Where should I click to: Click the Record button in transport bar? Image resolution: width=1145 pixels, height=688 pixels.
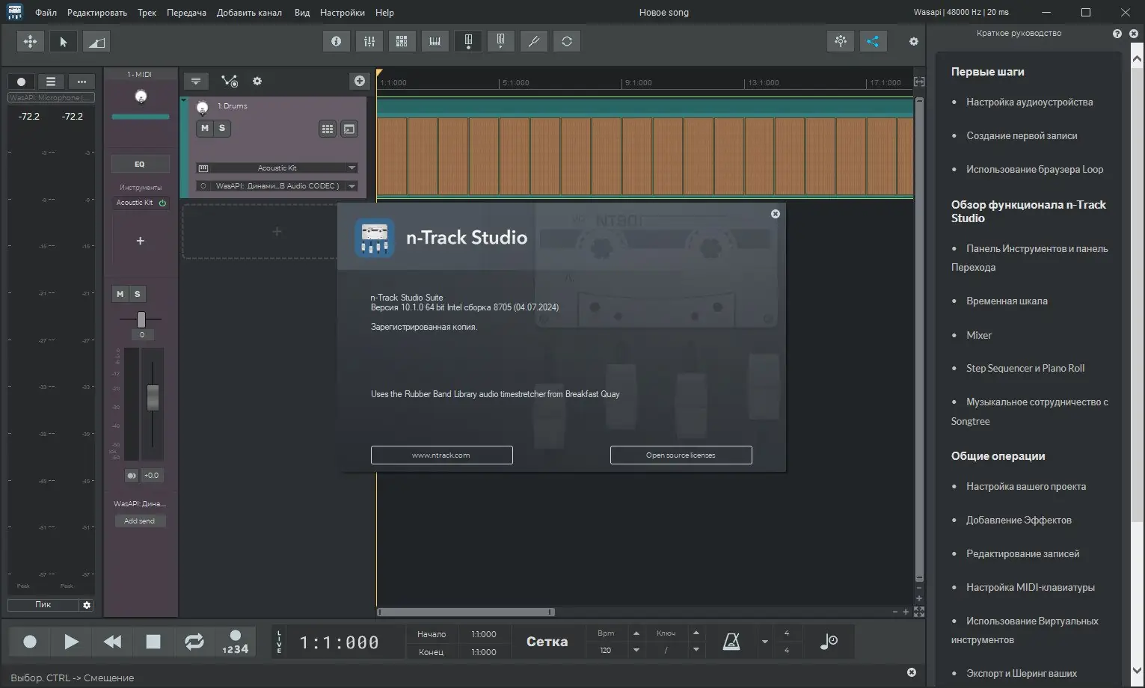click(30, 642)
